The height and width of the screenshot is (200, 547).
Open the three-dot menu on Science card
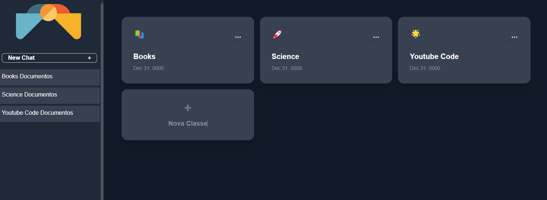[x=376, y=37]
